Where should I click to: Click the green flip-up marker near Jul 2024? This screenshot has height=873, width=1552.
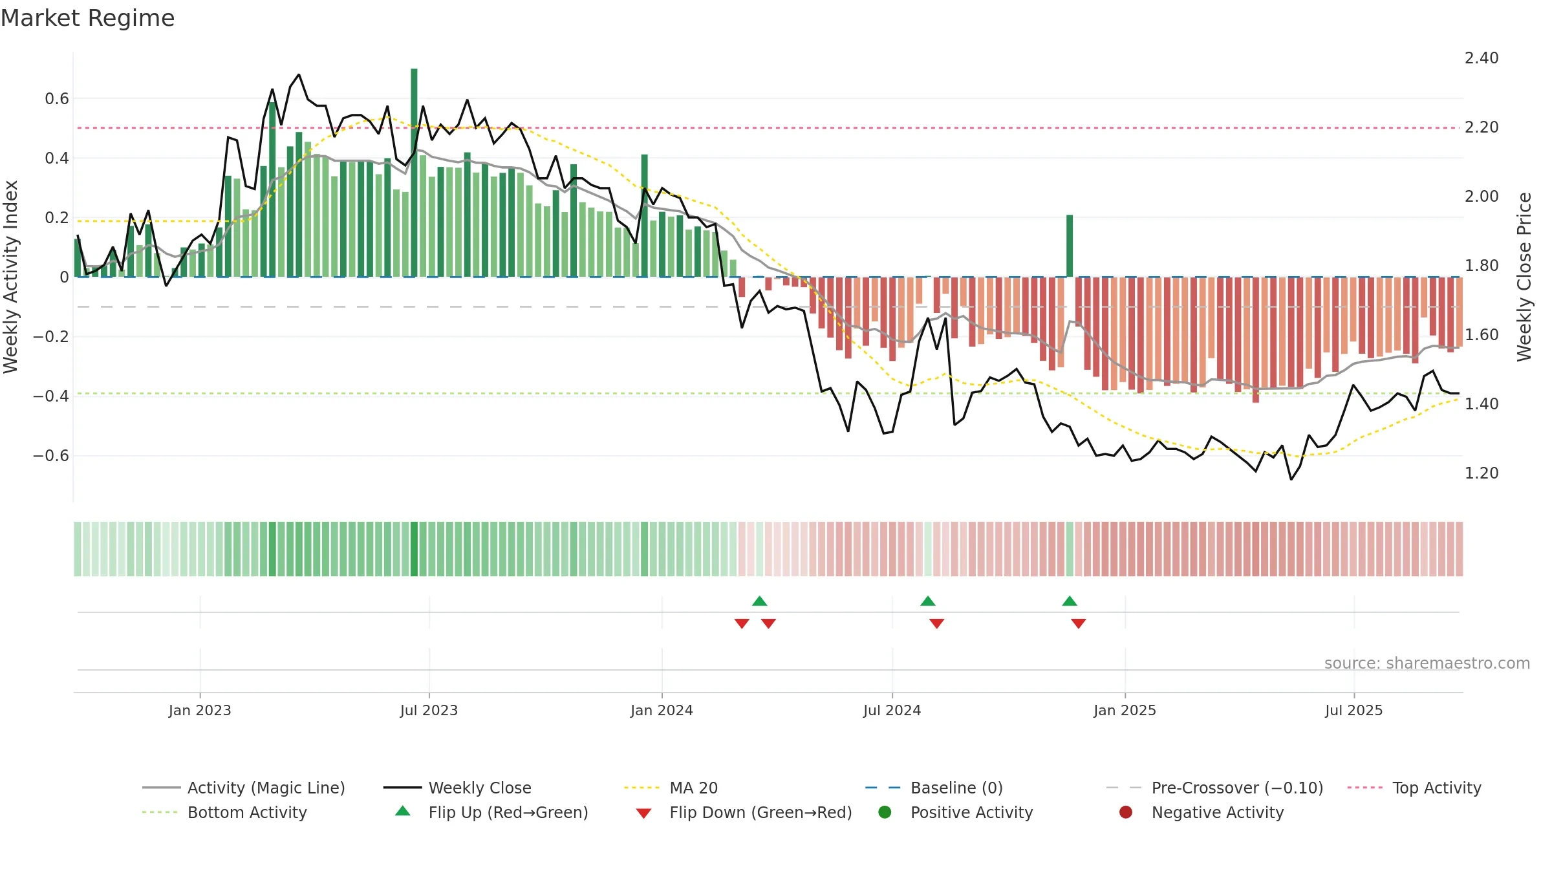coord(928,601)
